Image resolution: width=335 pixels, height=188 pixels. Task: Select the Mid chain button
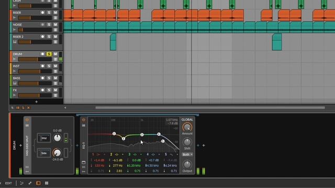tap(44, 138)
